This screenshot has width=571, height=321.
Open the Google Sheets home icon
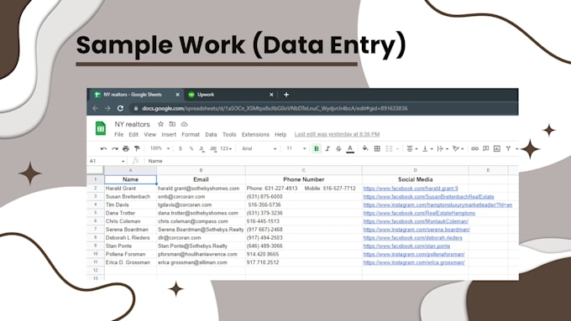point(101,129)
